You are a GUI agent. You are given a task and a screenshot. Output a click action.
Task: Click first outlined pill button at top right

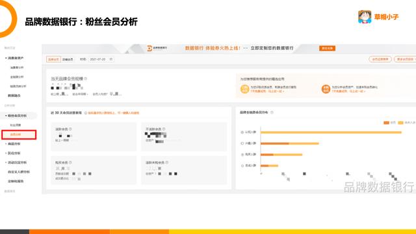tap(380, 59)
